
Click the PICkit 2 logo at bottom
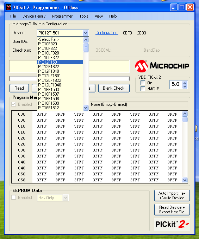pyautogui.click(x=172, y=224)
